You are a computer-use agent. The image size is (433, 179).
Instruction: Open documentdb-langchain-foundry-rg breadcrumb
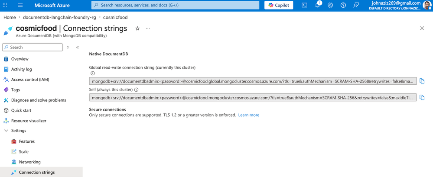click(x=59, y=17)
